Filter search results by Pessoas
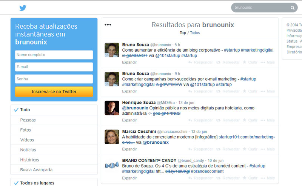 click(28, 120)
